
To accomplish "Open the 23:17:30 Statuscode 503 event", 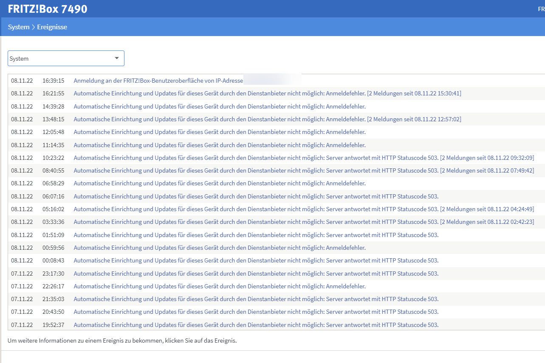I will tap(256, 274).
